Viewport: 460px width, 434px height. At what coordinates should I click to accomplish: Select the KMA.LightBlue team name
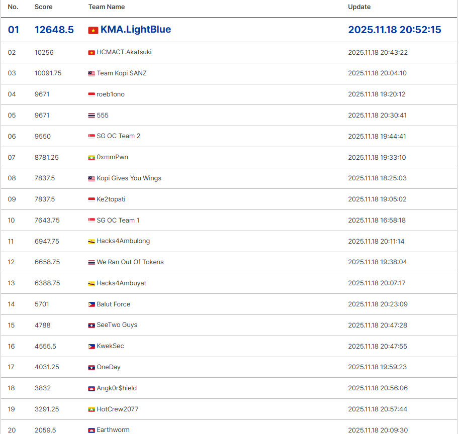coord(136,29)
